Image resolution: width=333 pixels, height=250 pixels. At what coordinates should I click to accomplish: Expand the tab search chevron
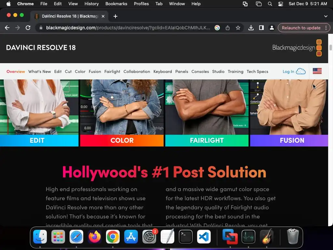[326, 16]
